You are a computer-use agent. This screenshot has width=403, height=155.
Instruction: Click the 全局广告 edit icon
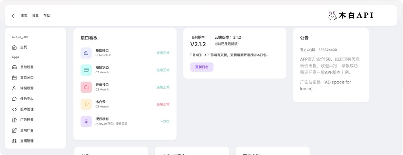point(15,130)
